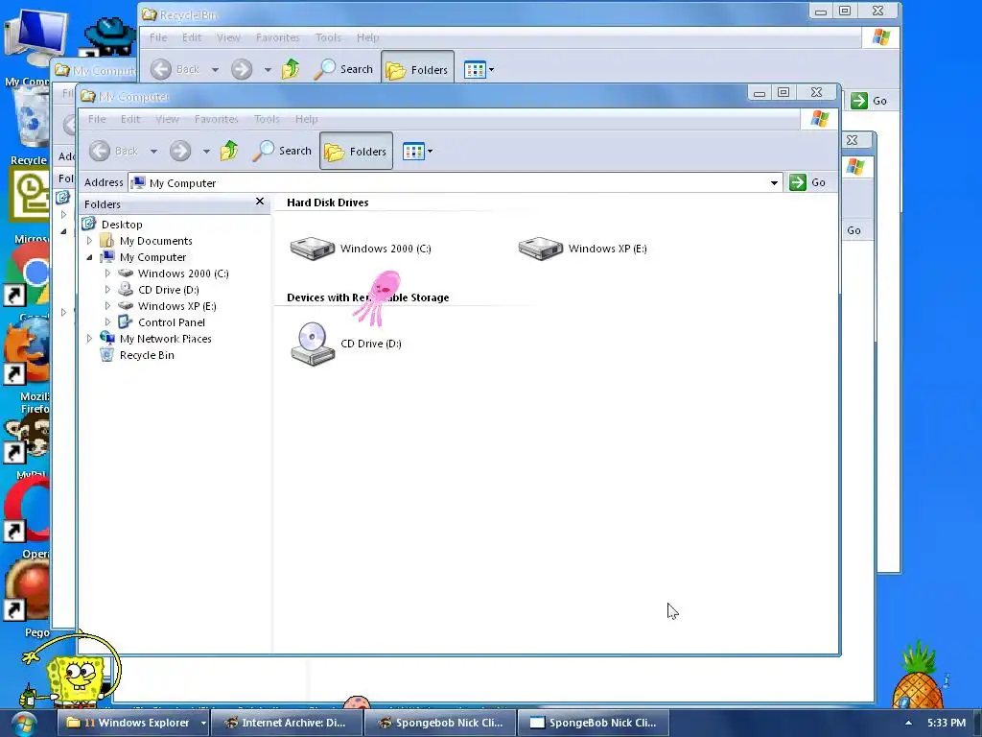Open Views dropdown arrow in front window
Screen dimensions: 982x737
pyautogui.click(x=431, y=152)
